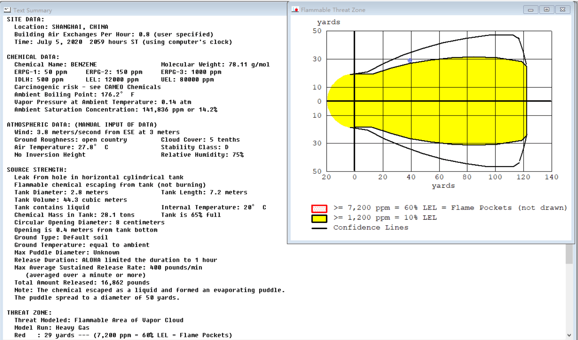Click 'Ground Roughness: open country' text
The width and height of the screenshot is (578, 340).
pos(71,140)
